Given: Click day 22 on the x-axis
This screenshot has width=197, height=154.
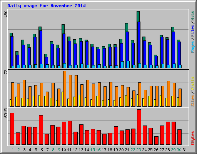Looking at the screenshot, I should (x=133, y=150).
